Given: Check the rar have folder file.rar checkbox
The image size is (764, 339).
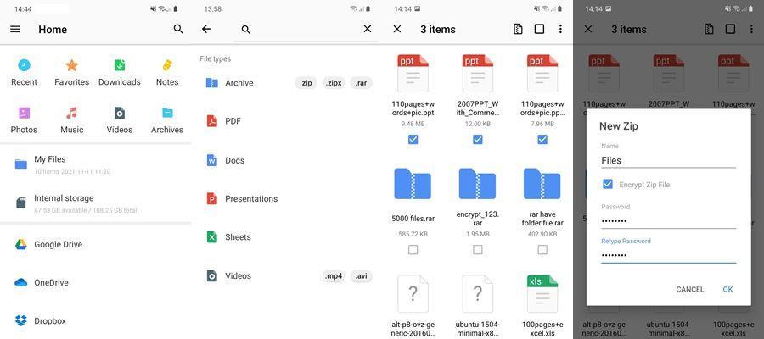Looking at the screenshot, I should [x=542, y=249].
